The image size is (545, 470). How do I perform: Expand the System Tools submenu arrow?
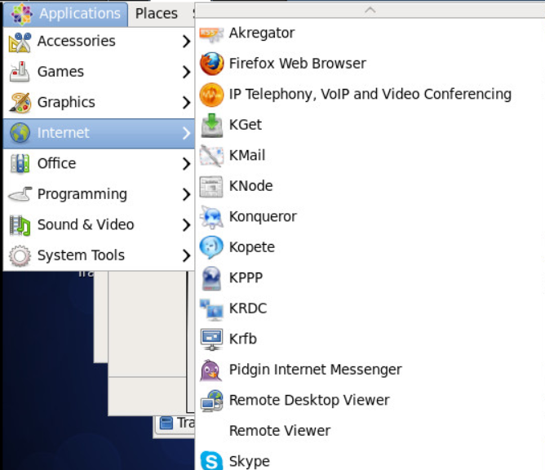(186, 255)
